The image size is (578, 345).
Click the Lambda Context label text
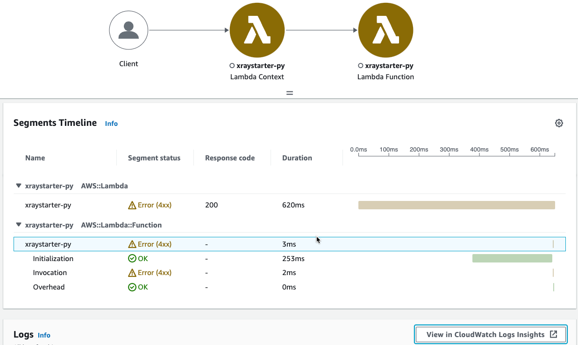click(257, 77)
